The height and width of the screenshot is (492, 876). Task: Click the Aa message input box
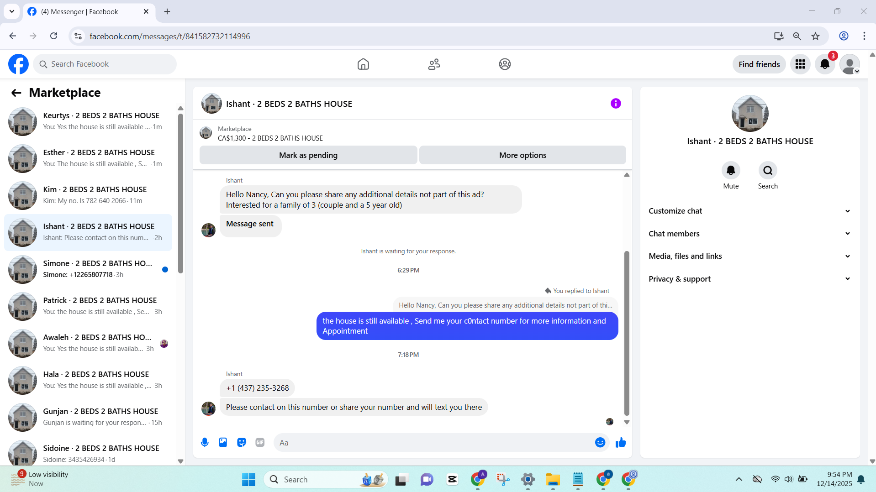[434, 443]
